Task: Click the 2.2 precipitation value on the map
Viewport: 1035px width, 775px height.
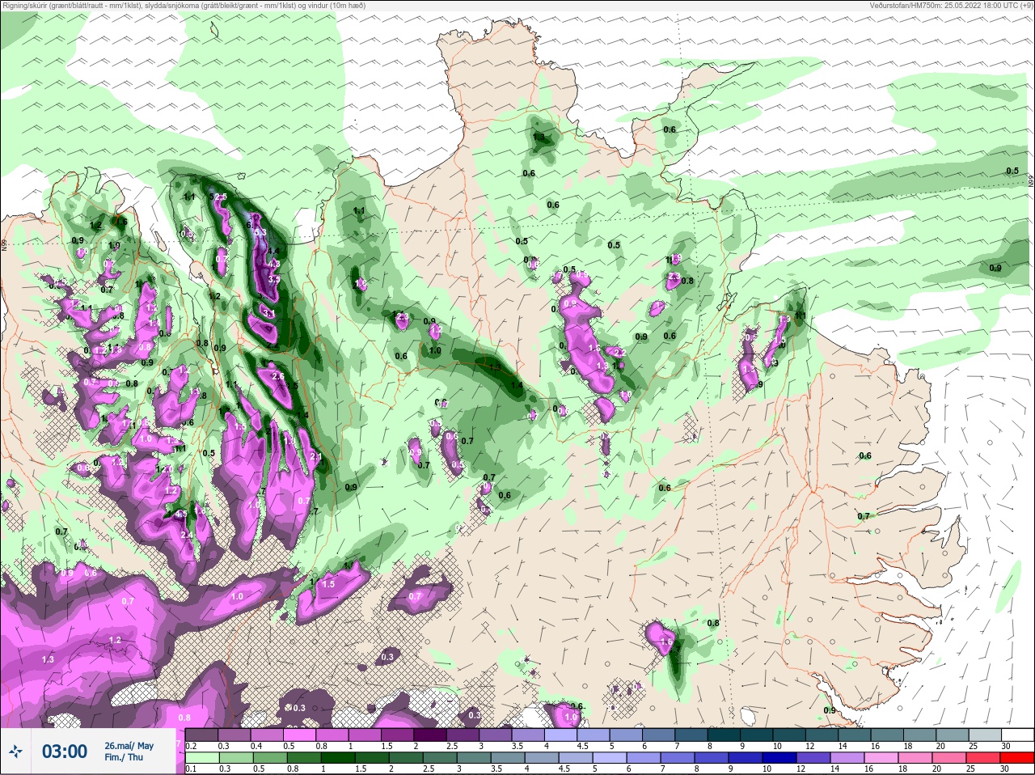Action: (x=620, y=353)
